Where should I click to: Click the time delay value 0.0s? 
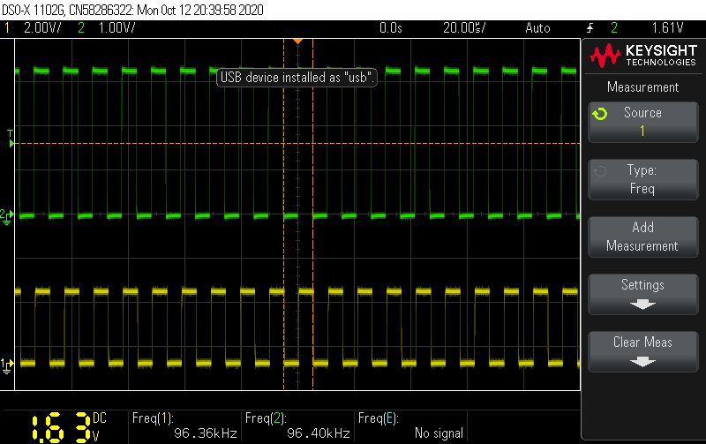coord(390,28)
